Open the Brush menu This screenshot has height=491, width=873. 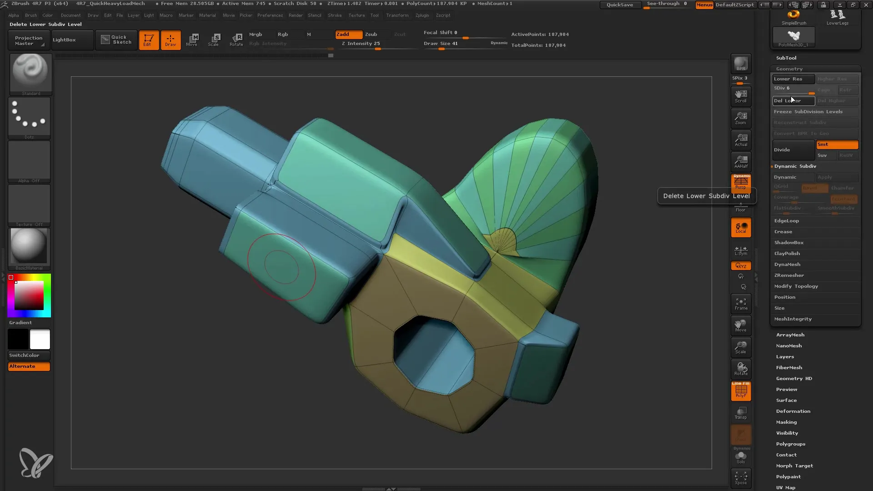[x=31, y=15]
